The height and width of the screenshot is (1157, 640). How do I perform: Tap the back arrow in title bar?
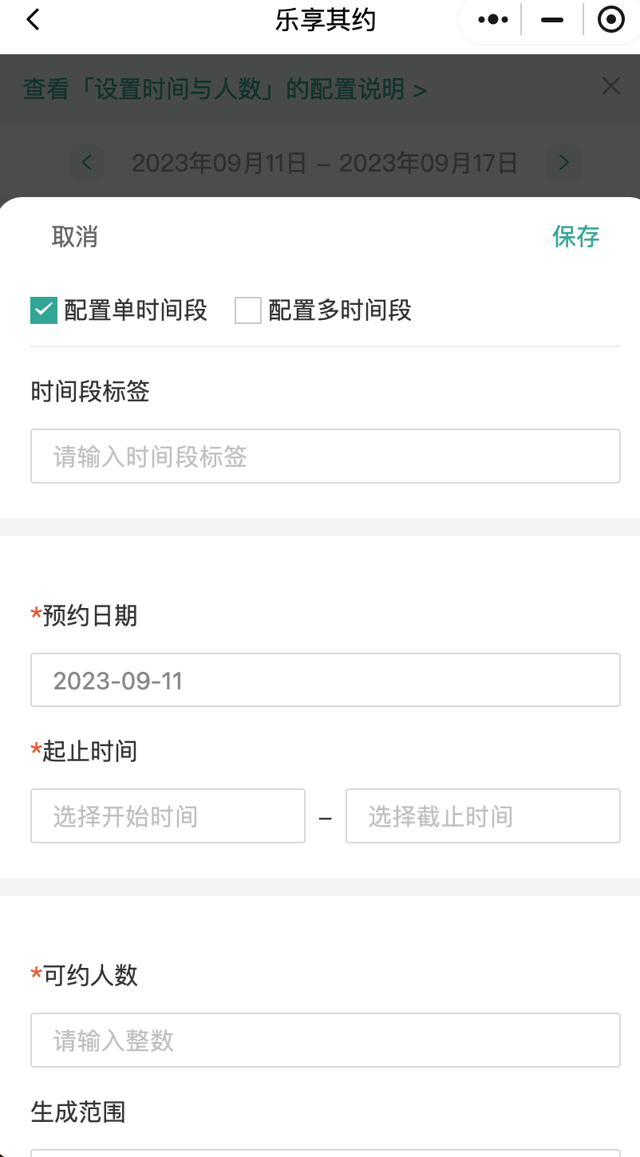click(33, 20)
